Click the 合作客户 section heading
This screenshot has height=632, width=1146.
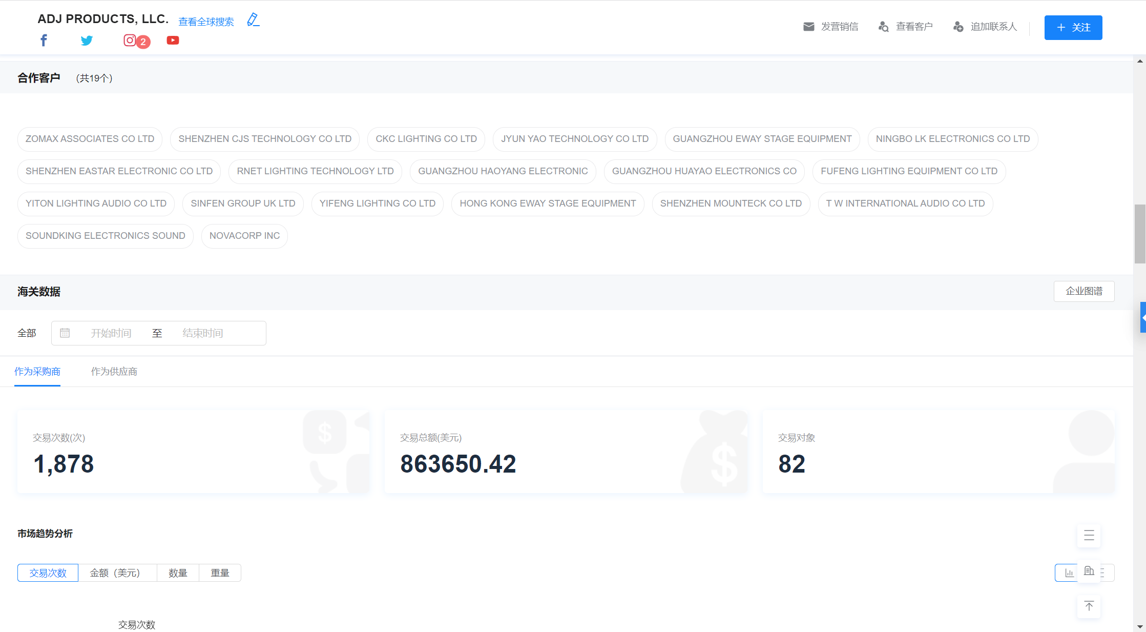[x=39, y=78]
